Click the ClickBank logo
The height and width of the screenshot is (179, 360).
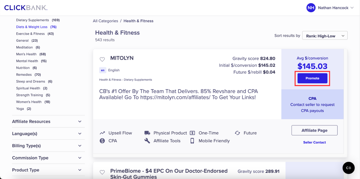pos(26,8)
